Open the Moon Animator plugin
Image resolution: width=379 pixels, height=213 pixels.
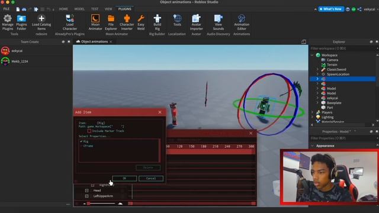pyautogui.click(x=95, y=22)
